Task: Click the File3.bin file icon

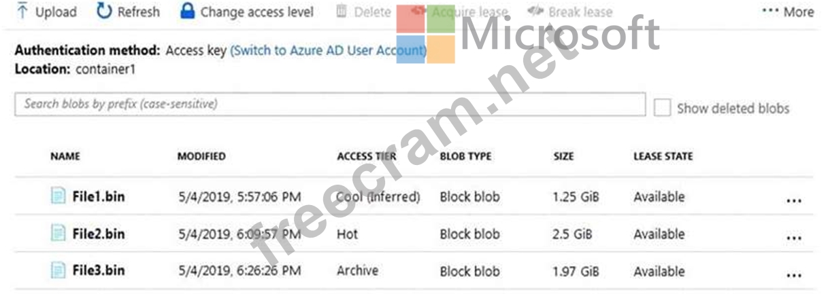Action: tap(59, 270)
